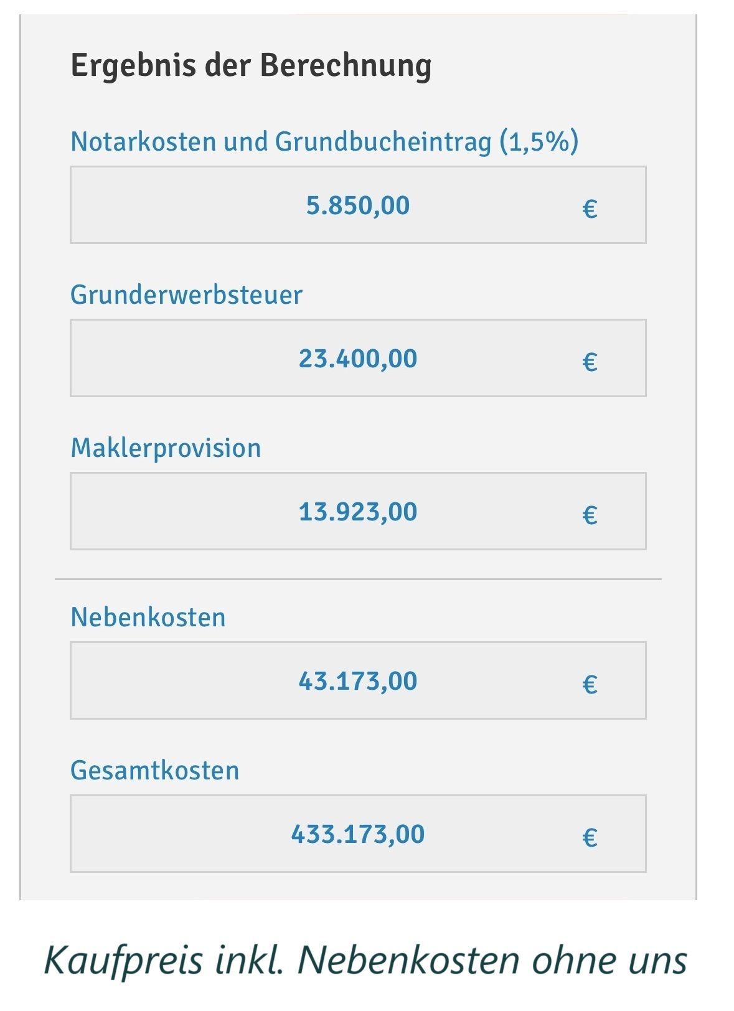Click the word Berechnung in the heading

(346, 66)
